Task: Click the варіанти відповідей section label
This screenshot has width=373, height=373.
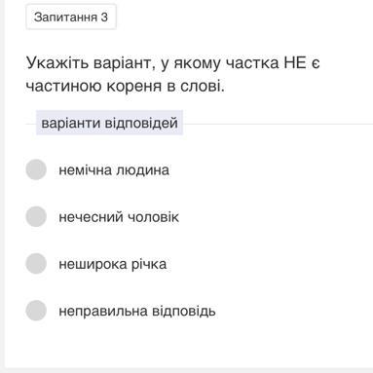Action: tap(109, 123)
